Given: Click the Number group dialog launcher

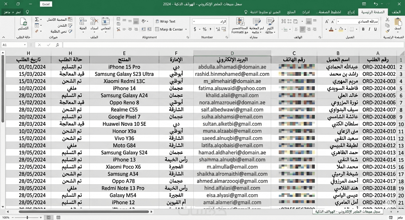Looking at the screenshot, I should click(x=228, y=37).
